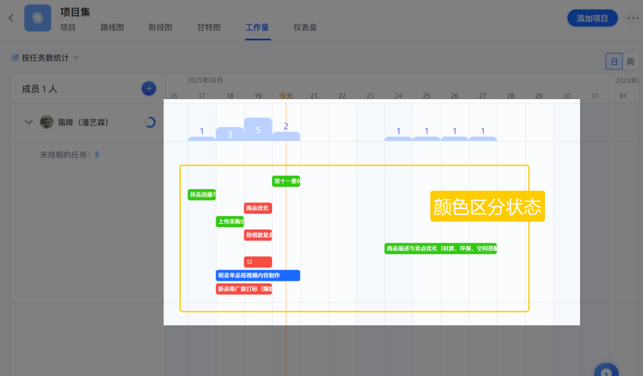Collapse the 霜降 member row chevron
643x376 pixels.
(28, 122)
